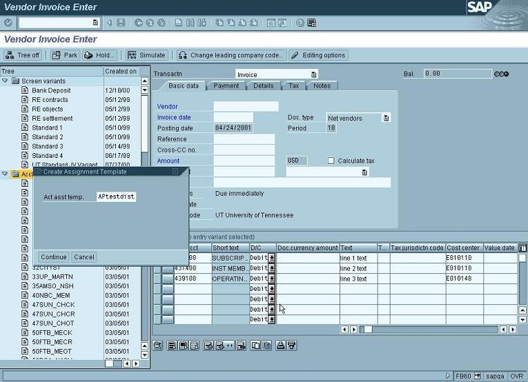The height and width of the screenshot is (382, 528).
Task: Click Continue in Create Assignment Template dialog
Action: (53, 257)
